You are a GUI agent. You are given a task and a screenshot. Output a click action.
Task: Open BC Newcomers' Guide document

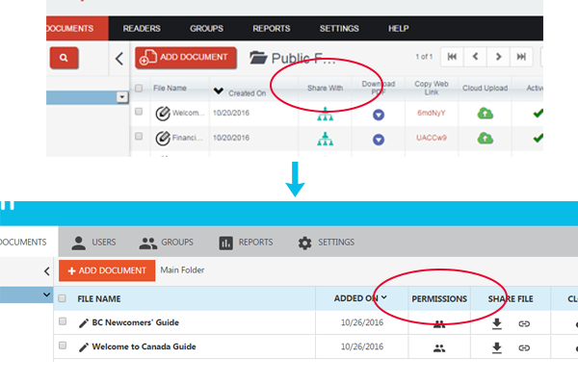point(135,322)
